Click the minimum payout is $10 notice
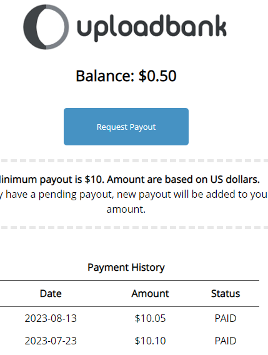 click(130, 180)
